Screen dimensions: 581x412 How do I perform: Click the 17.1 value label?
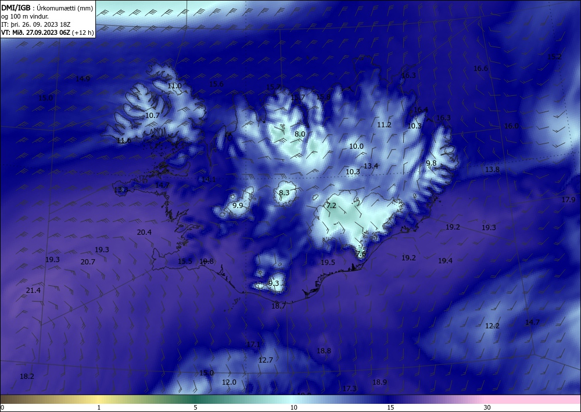(253, 344)
